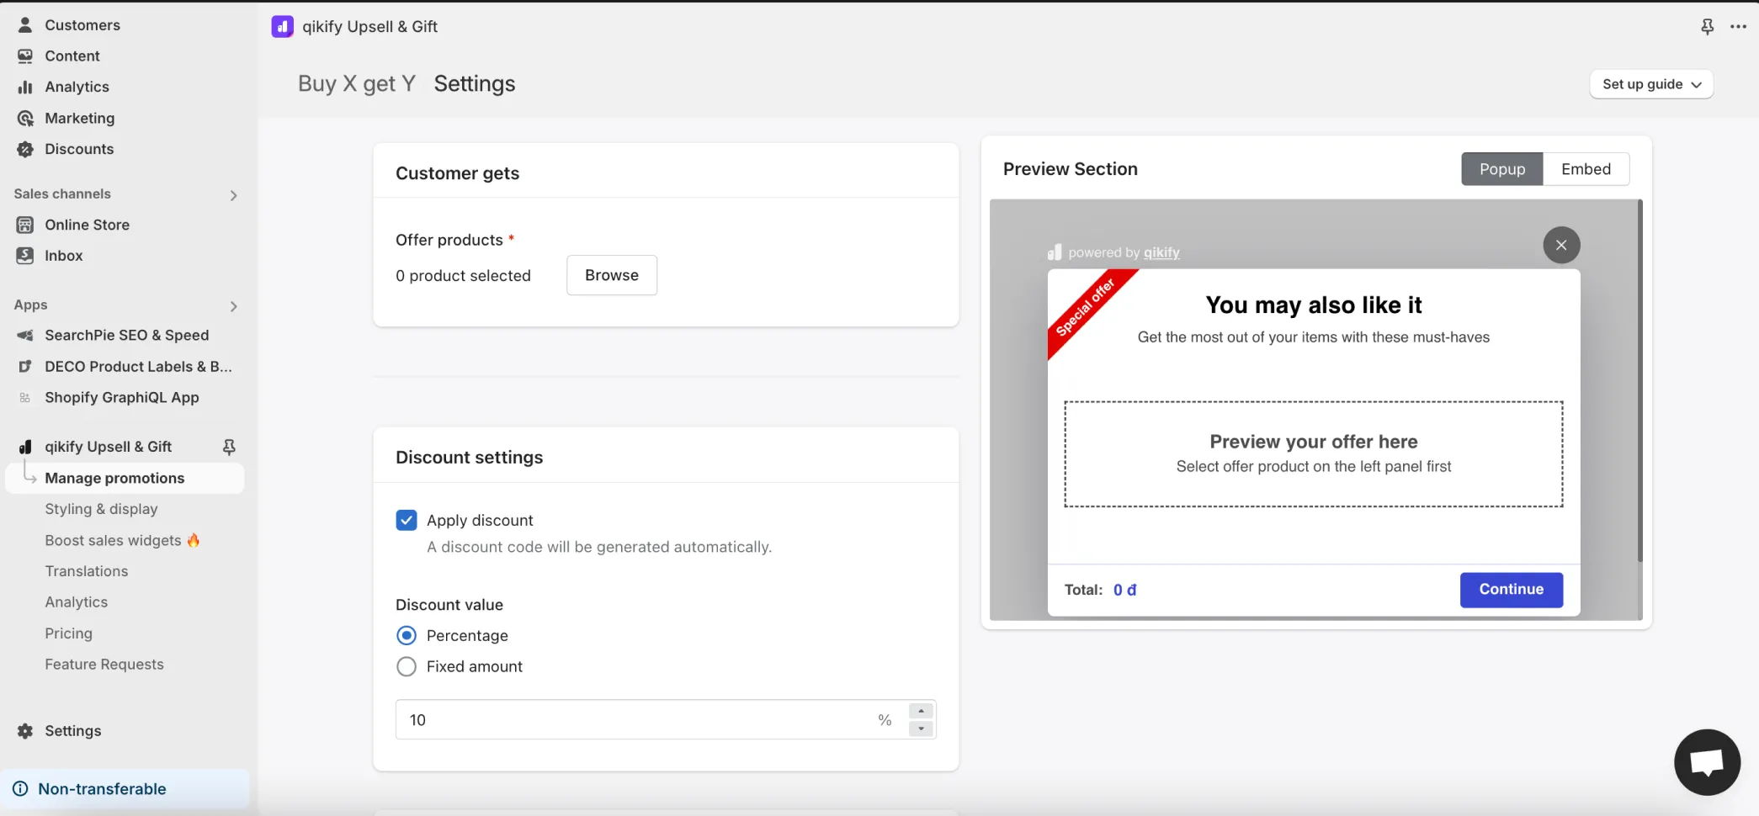Click the pin icon beside qikify Upsell & Gift
Screen dimensions: 1759x816
tap(228, 447)
